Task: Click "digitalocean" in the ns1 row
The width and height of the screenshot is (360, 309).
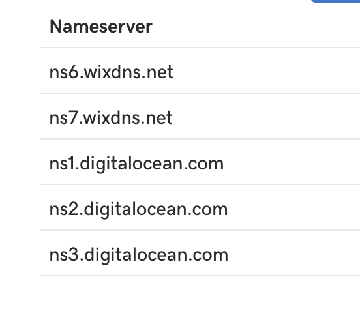Action: tap(130, 164)
